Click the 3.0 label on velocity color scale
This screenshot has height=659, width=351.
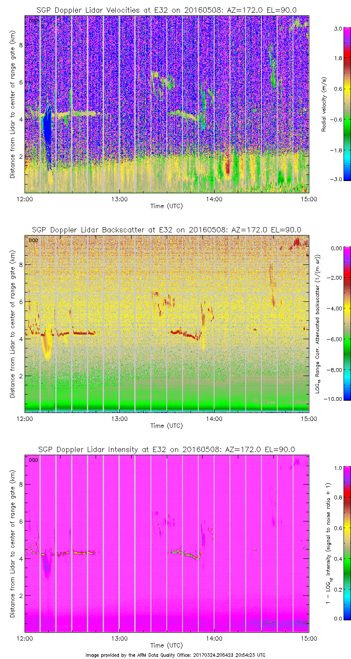[337, 29]
